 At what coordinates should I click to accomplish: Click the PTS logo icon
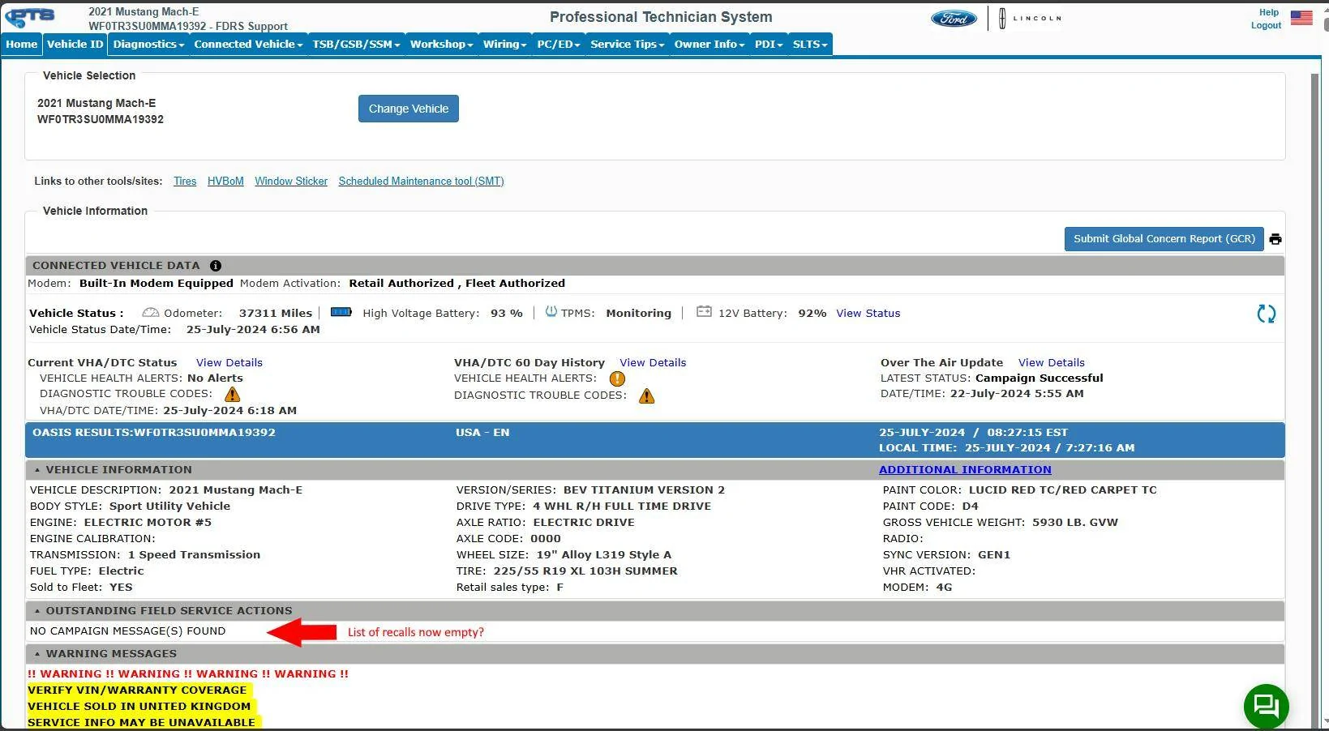tap(31, 17)
